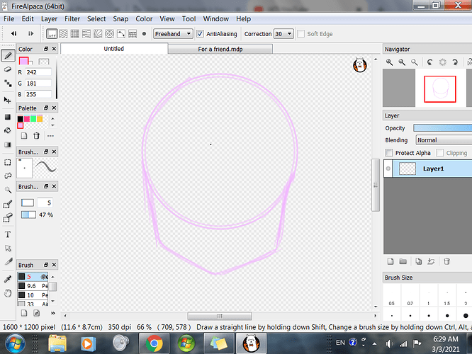The width and height of the screenshot is (472, 354).
Task: Delete selected palette color
Action: (x=36, y=136)
